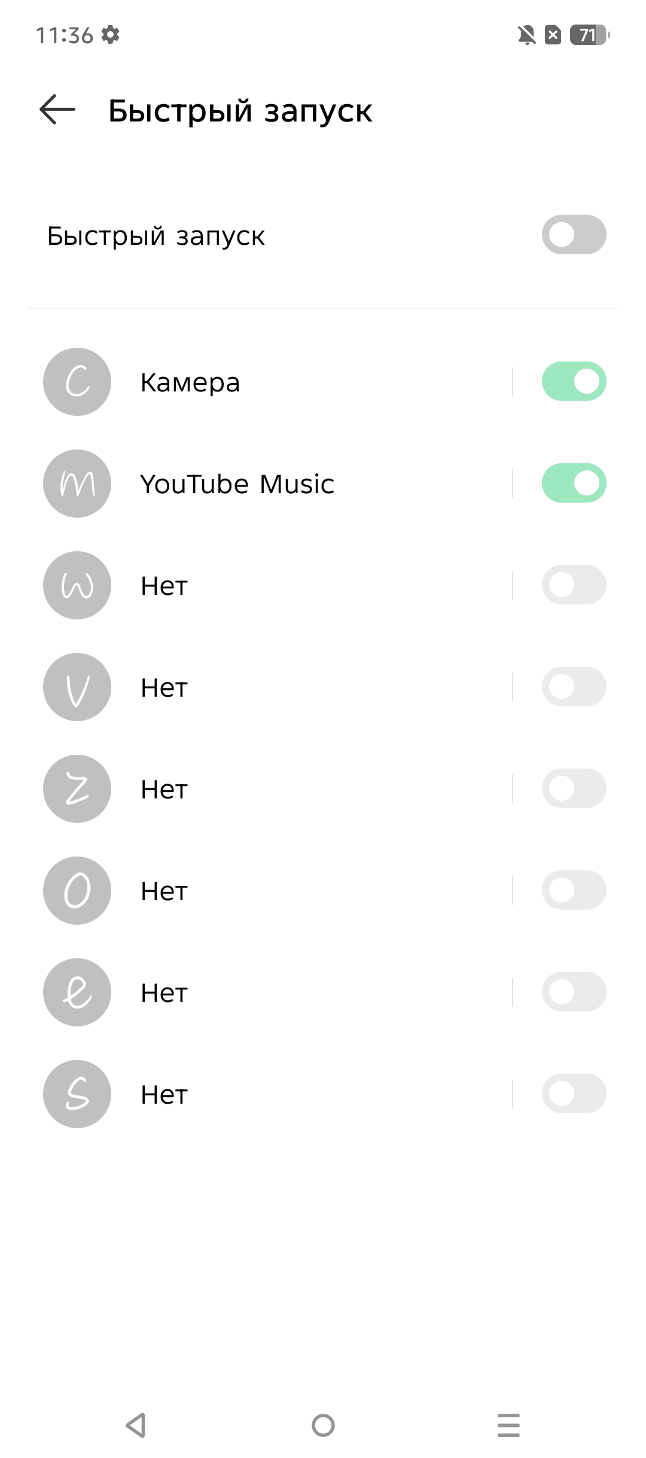Screen dimensions: 646x1458
Task: Toggle the switch for the W gesture
Action: pos(574,585)
